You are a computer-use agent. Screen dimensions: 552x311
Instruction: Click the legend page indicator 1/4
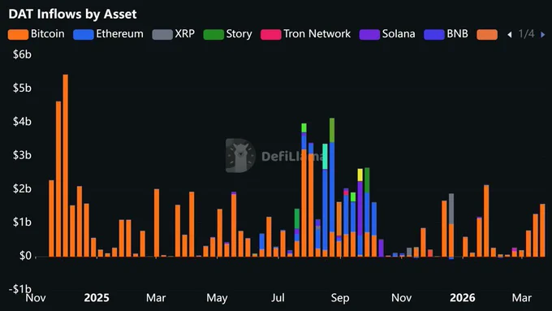[526, 34]
